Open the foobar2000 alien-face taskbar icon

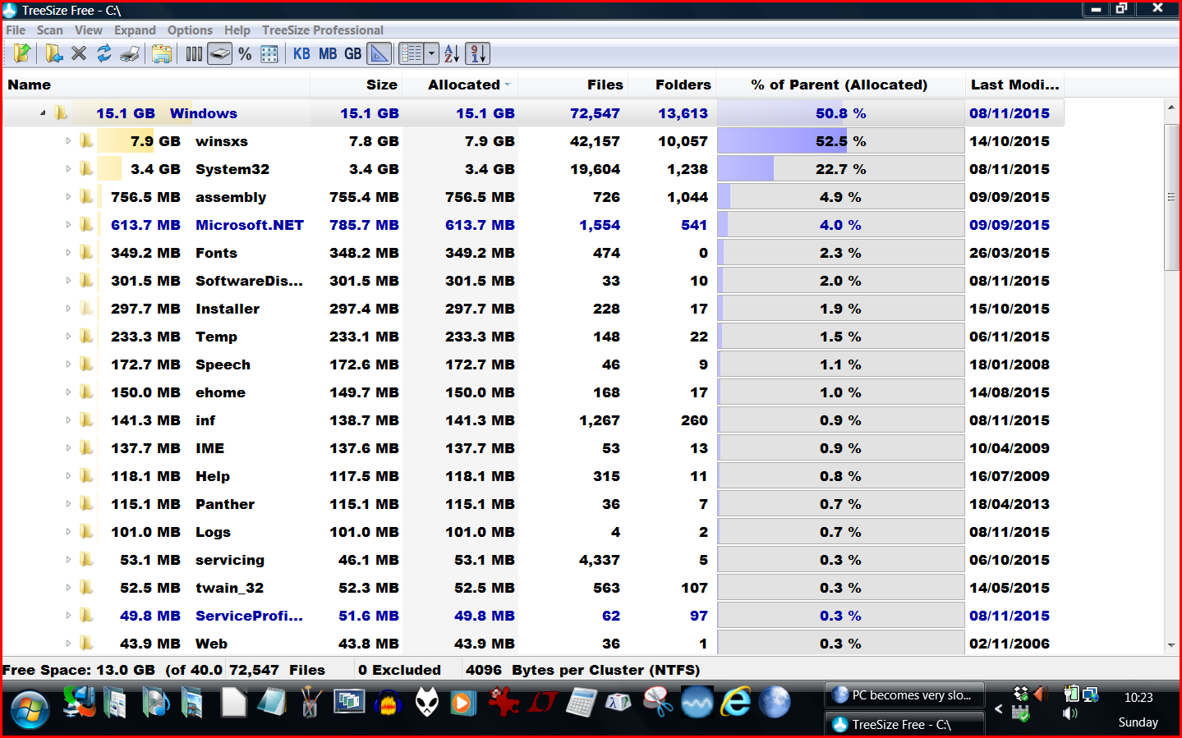[x=426, y=703]
